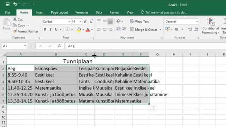The height and width of the screenshot is (127, 226).
Task: Select cell containing Esmaspäev
Action: tap(56, 68)
